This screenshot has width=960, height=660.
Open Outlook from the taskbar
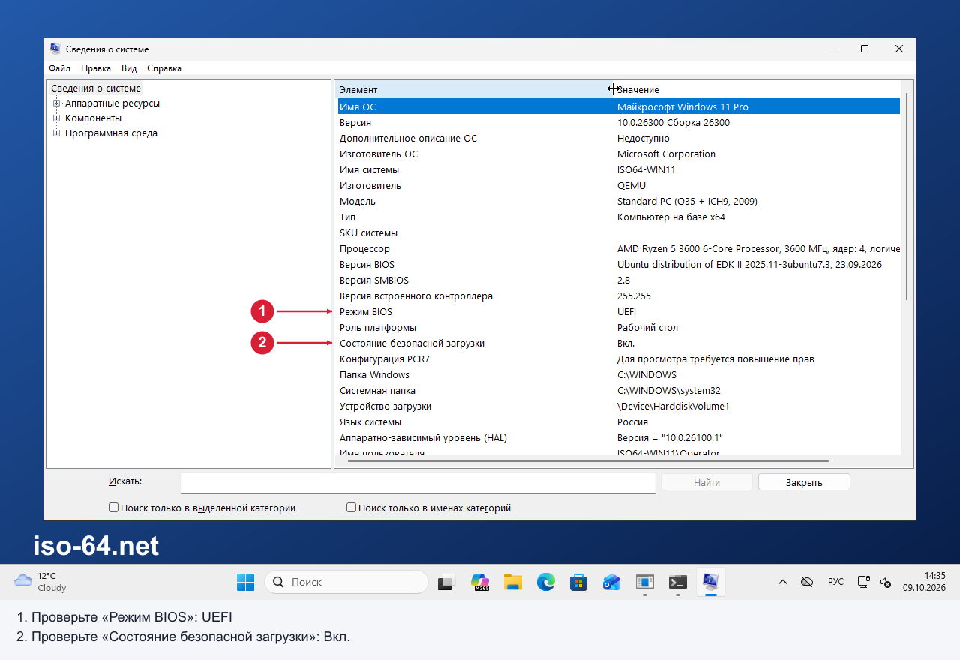(611, 582)
